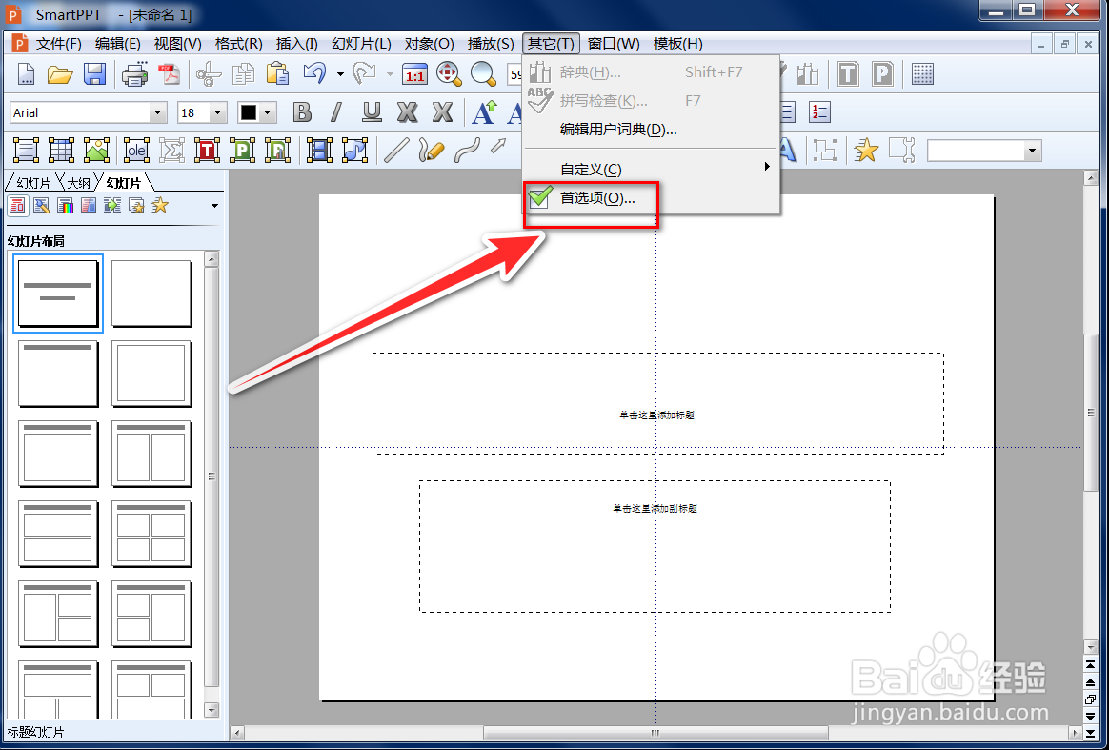
Task: Open slide design panel with the brush icon
Action: [42, 206]
